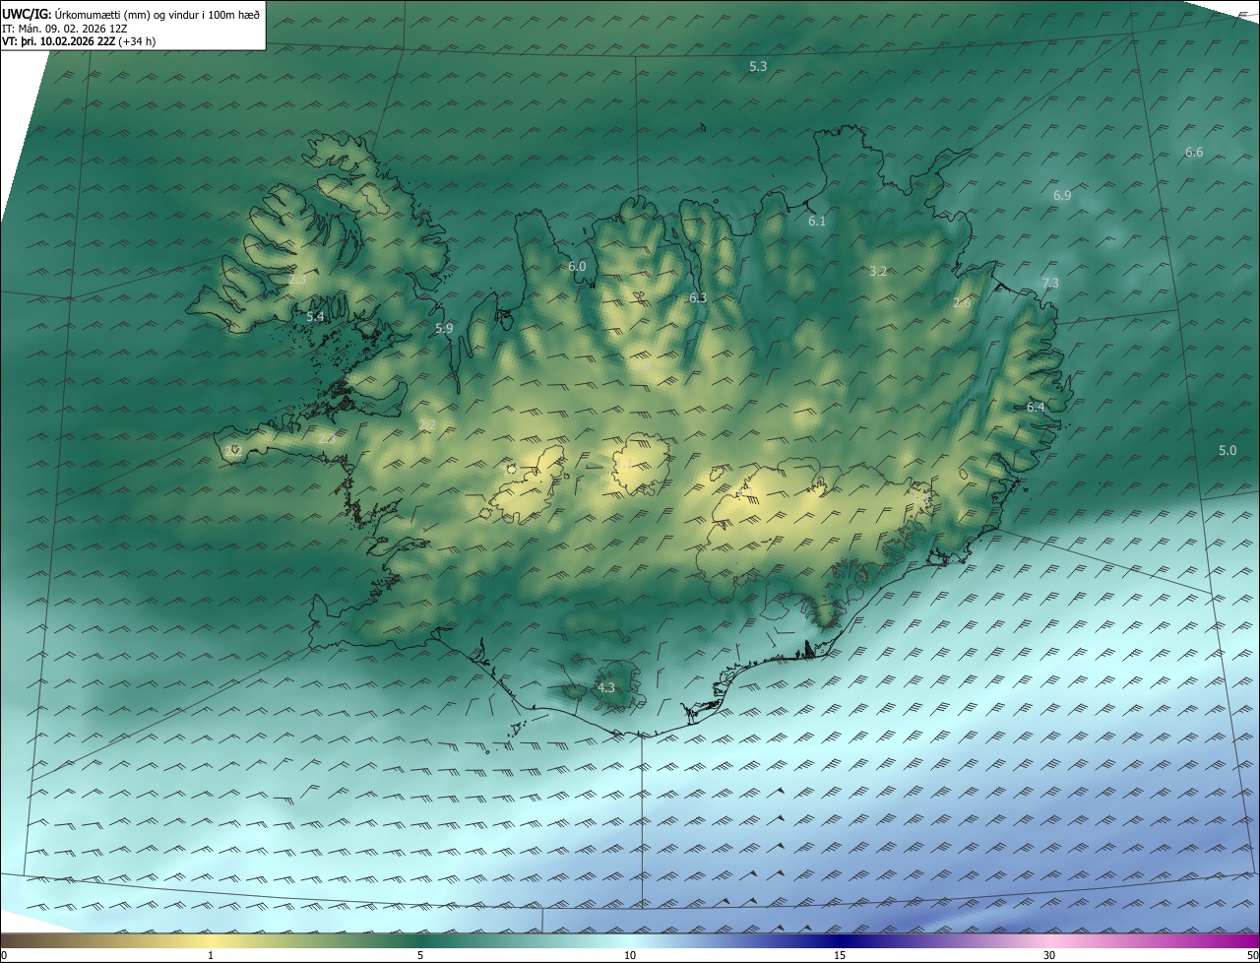Click the 5.4 value in Breiðafjörður

tap(315, 316)
